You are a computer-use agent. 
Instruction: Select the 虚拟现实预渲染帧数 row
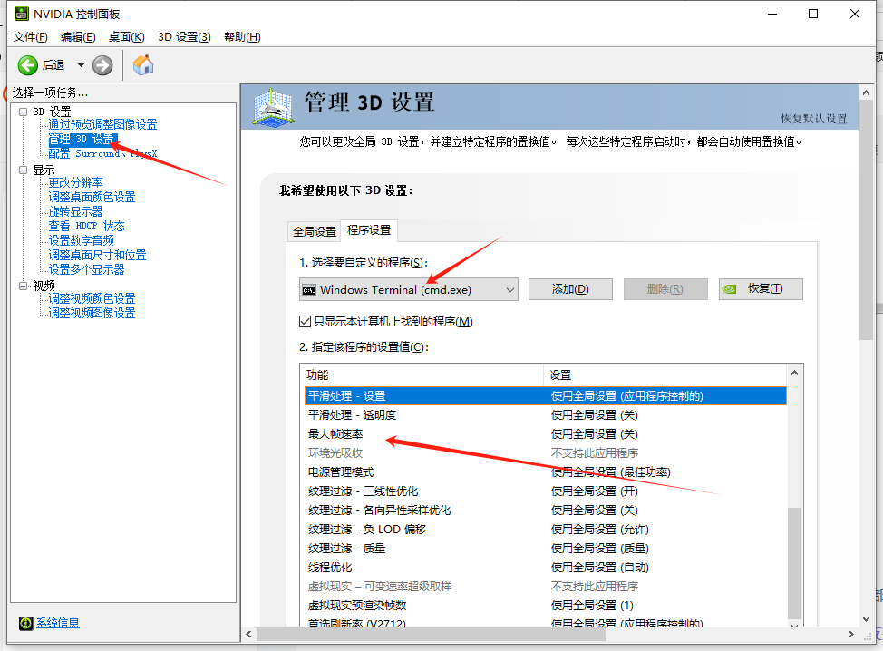click(x=545, y=606)
